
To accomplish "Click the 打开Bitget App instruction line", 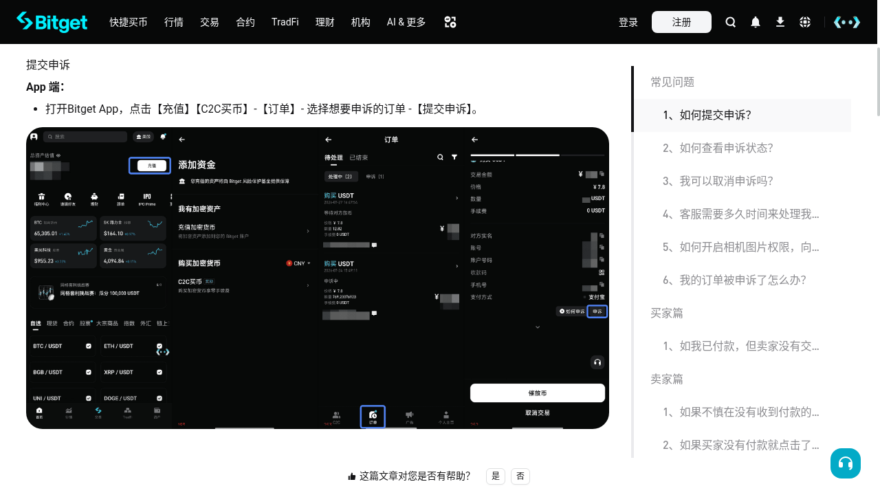I will 262,109.
